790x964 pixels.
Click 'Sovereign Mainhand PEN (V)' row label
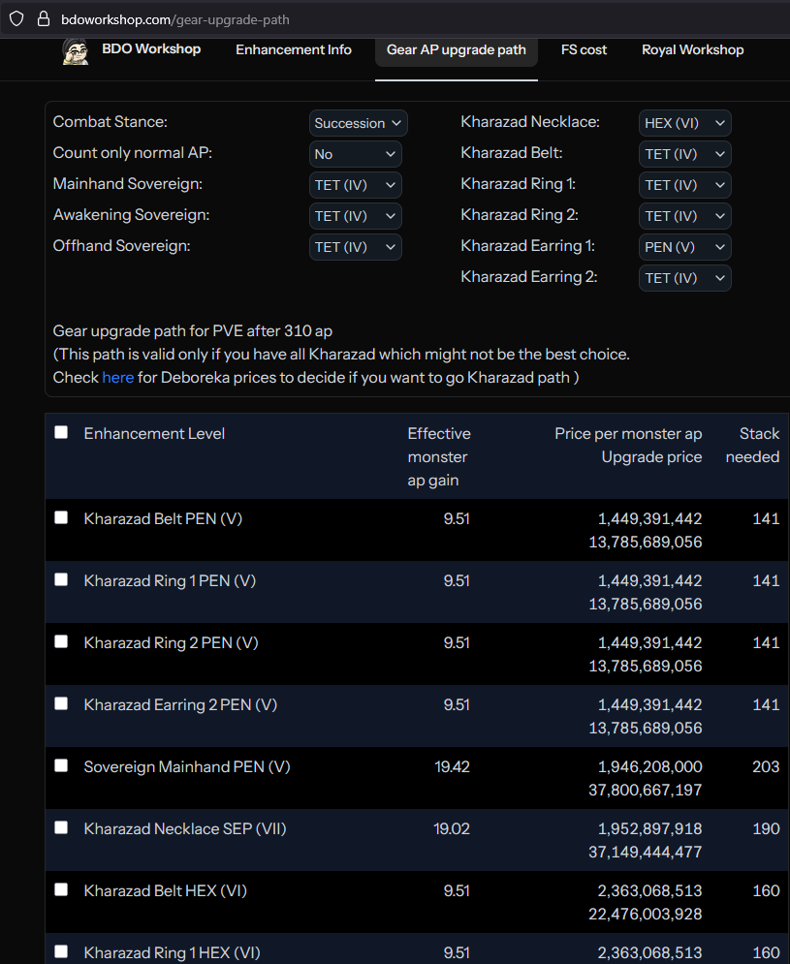pyautogui.click(x=187, y=767)
